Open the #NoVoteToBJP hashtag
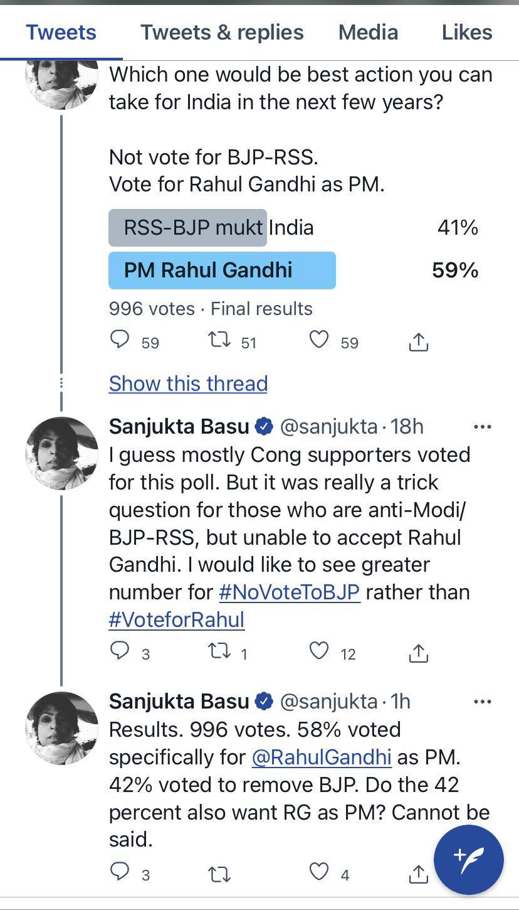 [289, 592]
